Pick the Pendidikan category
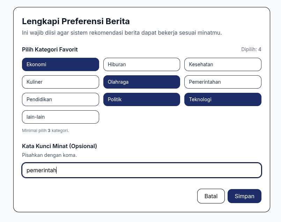Viewport: 281px width, 222px height. (x=61, y=99)
